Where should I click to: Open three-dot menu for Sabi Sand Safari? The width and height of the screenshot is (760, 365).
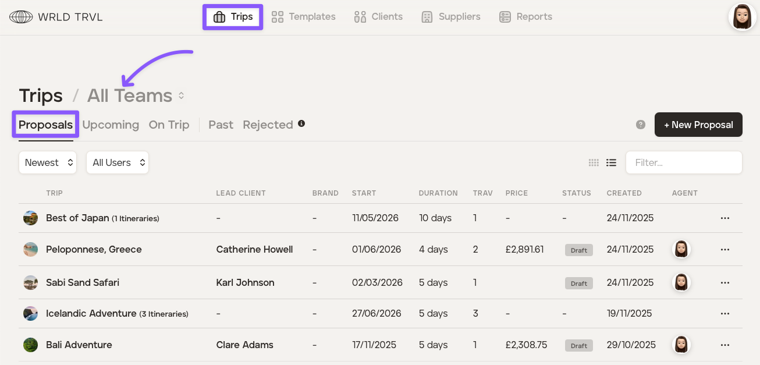(725, 283)
